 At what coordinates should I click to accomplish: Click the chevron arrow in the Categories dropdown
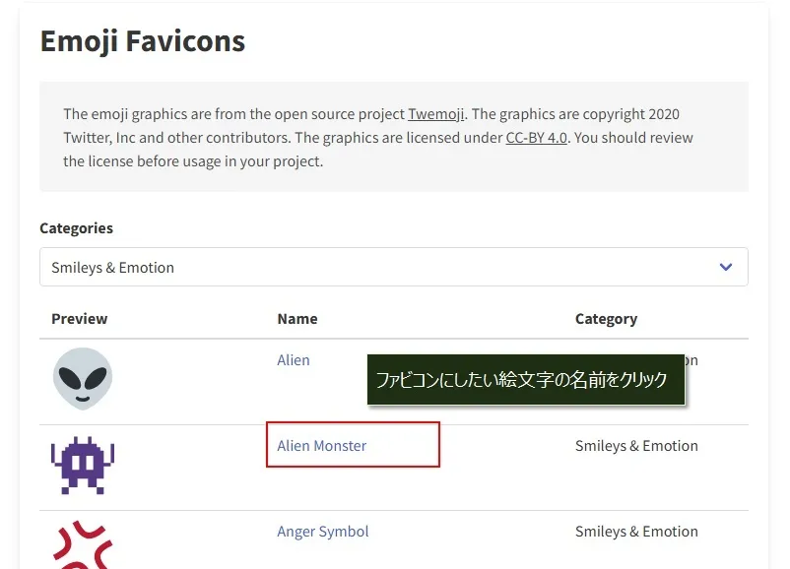[x=726, y=267]
